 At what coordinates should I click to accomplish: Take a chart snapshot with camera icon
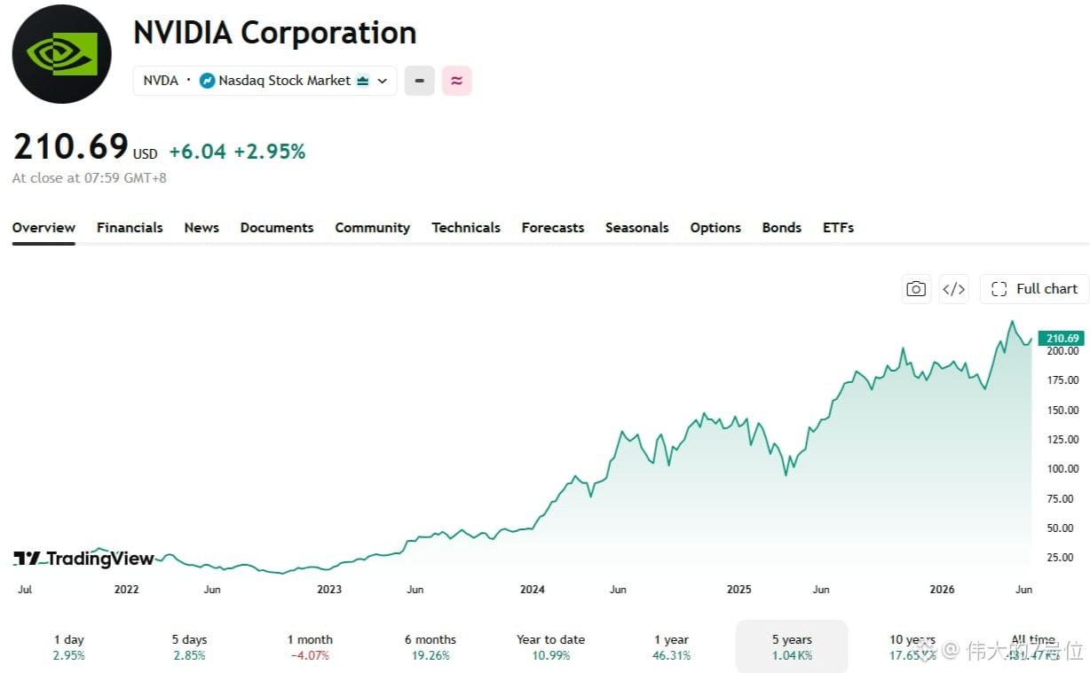tap(916, 289)
